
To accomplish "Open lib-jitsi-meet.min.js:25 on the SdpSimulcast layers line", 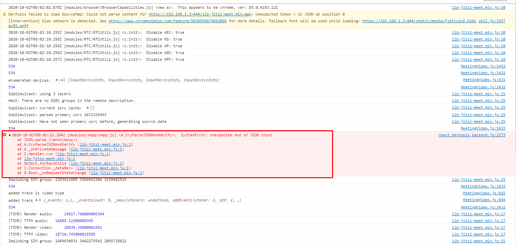I will tap(478, 94).
